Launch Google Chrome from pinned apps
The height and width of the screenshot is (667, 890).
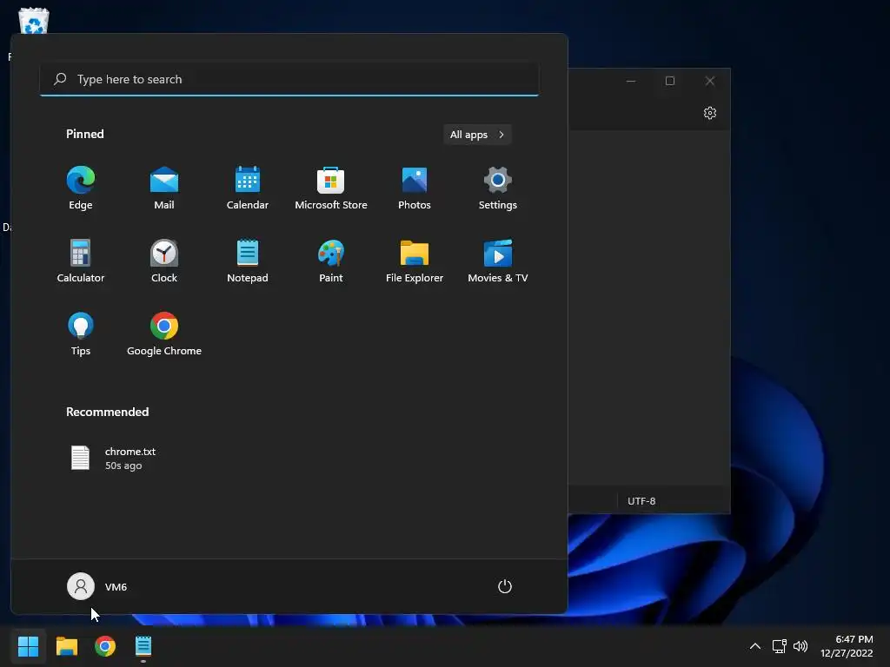(x=164, y=334)
